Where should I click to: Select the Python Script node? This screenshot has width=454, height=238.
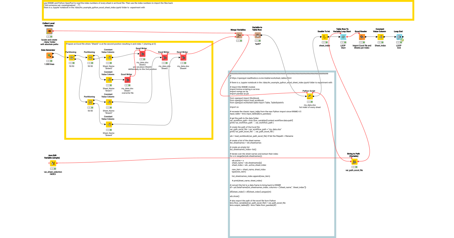coord(309,97)
